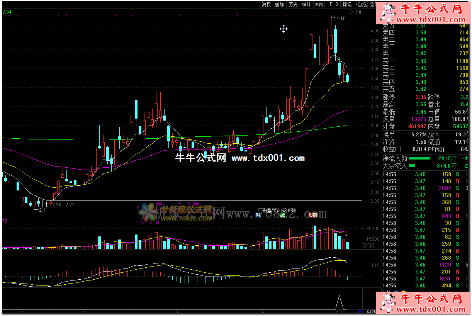Click the X100 volume scale label
The width and height of the screenshot is (472, 316).
tap(369, 246)
